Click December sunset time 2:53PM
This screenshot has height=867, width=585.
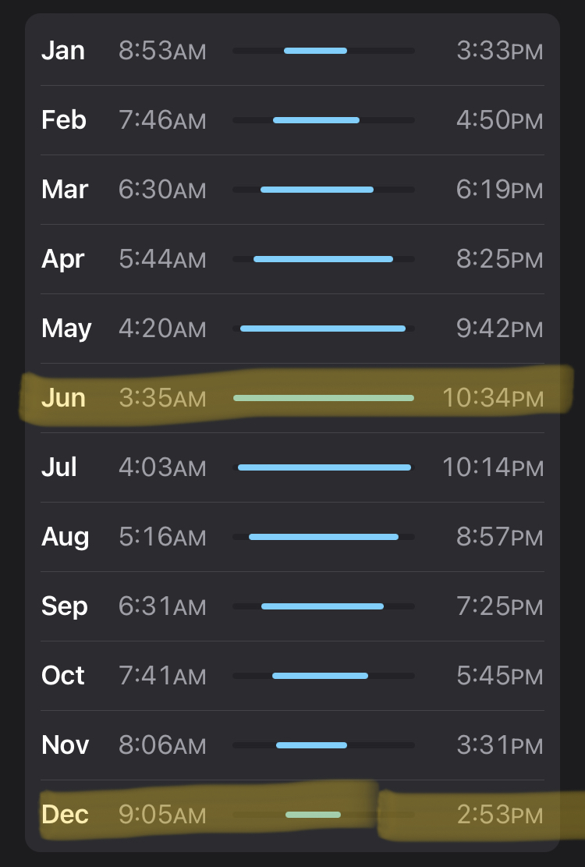point(499,815)
